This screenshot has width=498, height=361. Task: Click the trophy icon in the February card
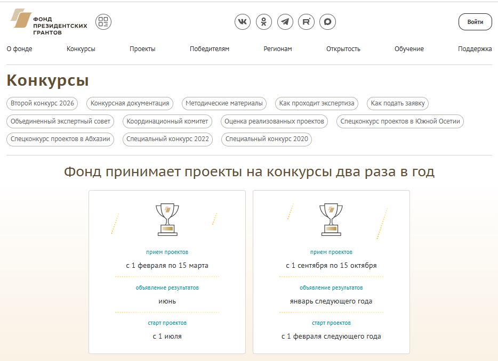click(167, 219)
